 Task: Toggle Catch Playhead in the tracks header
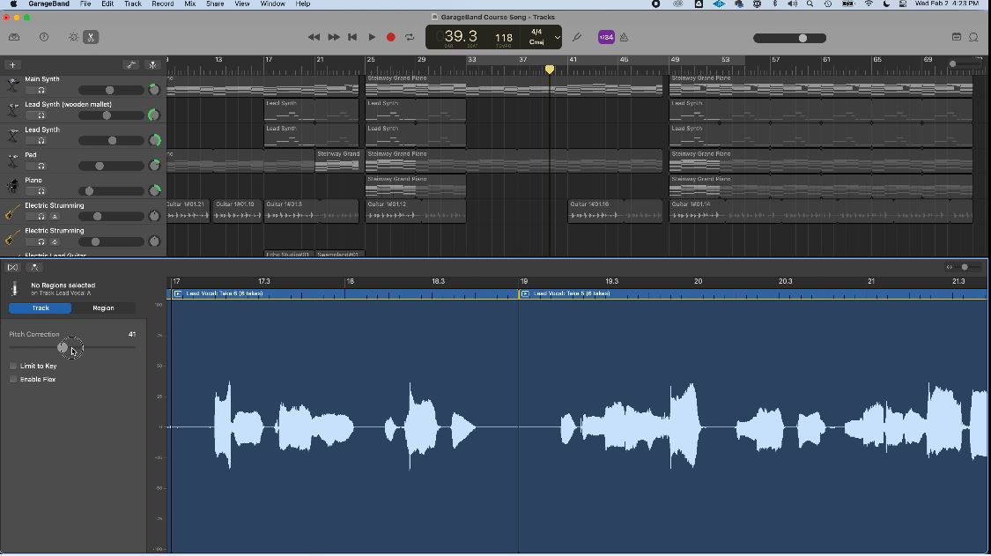tap(152, 65)
